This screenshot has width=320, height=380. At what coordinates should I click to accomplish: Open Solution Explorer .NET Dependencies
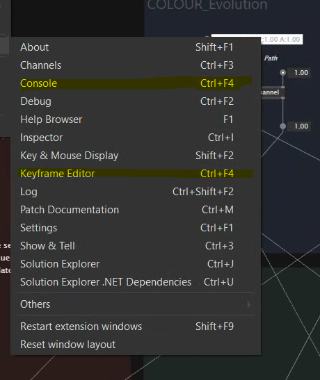tap(136, 282)
